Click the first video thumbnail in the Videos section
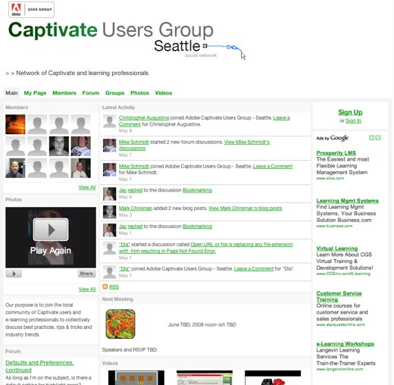The image size is (394, 385). tap(136, 377)
